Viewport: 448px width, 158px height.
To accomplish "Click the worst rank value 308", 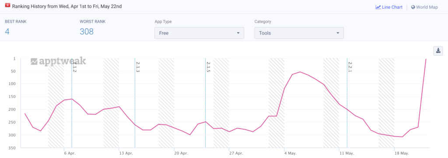I will [87, 32].
